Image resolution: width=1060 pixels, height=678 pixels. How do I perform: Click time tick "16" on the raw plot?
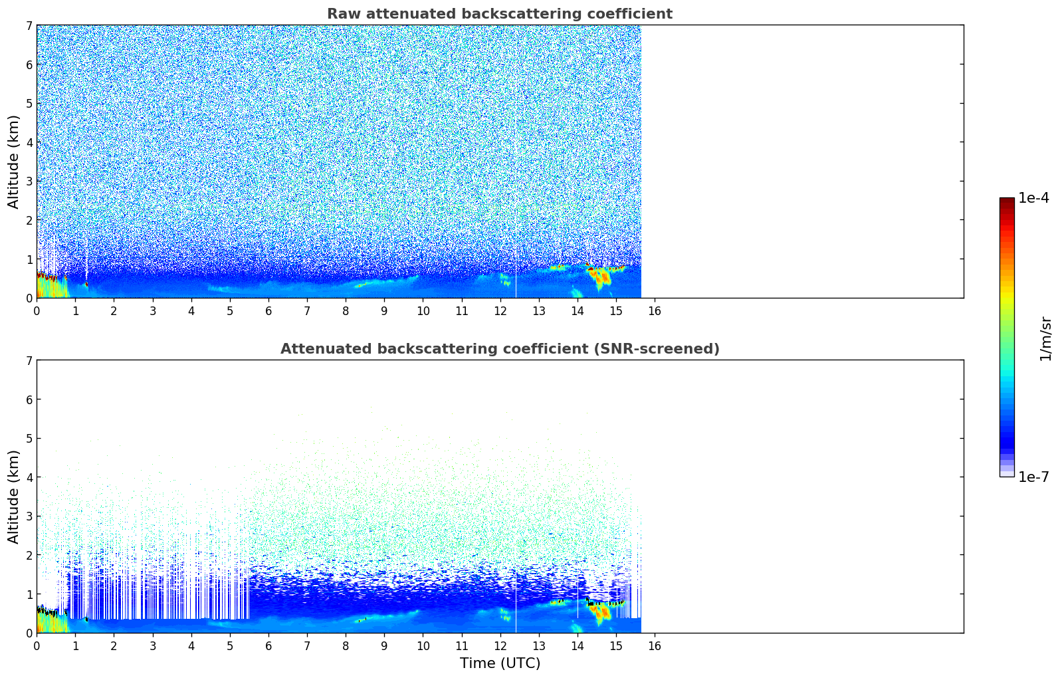[x=655, y=310]
